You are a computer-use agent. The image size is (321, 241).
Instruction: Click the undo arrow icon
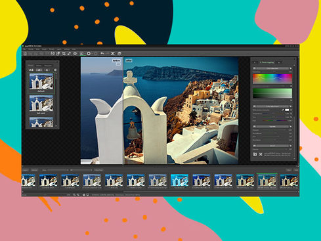click(x=102, y=53)
